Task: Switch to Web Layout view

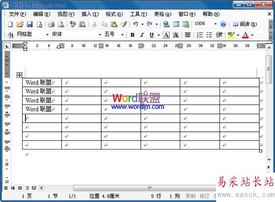Action: tap(13, 188)
